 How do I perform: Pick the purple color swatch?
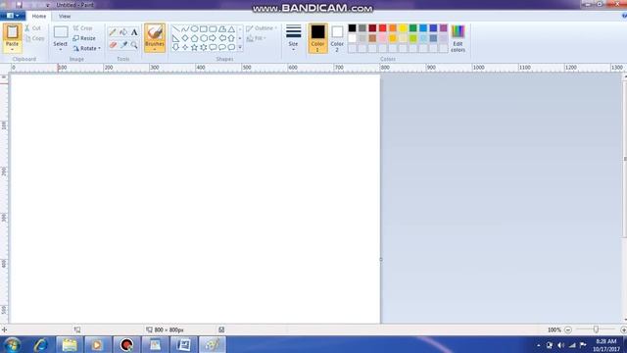click(x=444, y=28)
